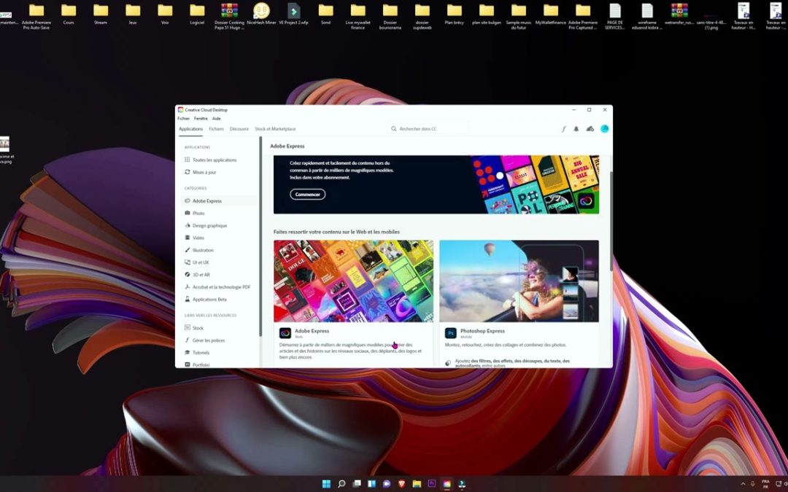This screenshot has height=492, width=788.
Task: Select the Voix desktop folder
Action: click(x=165, y=15)
